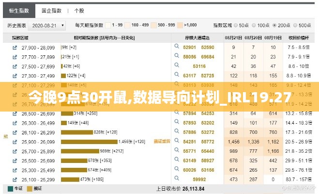Choose the 500点 index range radio

click(x=296, y=25)
